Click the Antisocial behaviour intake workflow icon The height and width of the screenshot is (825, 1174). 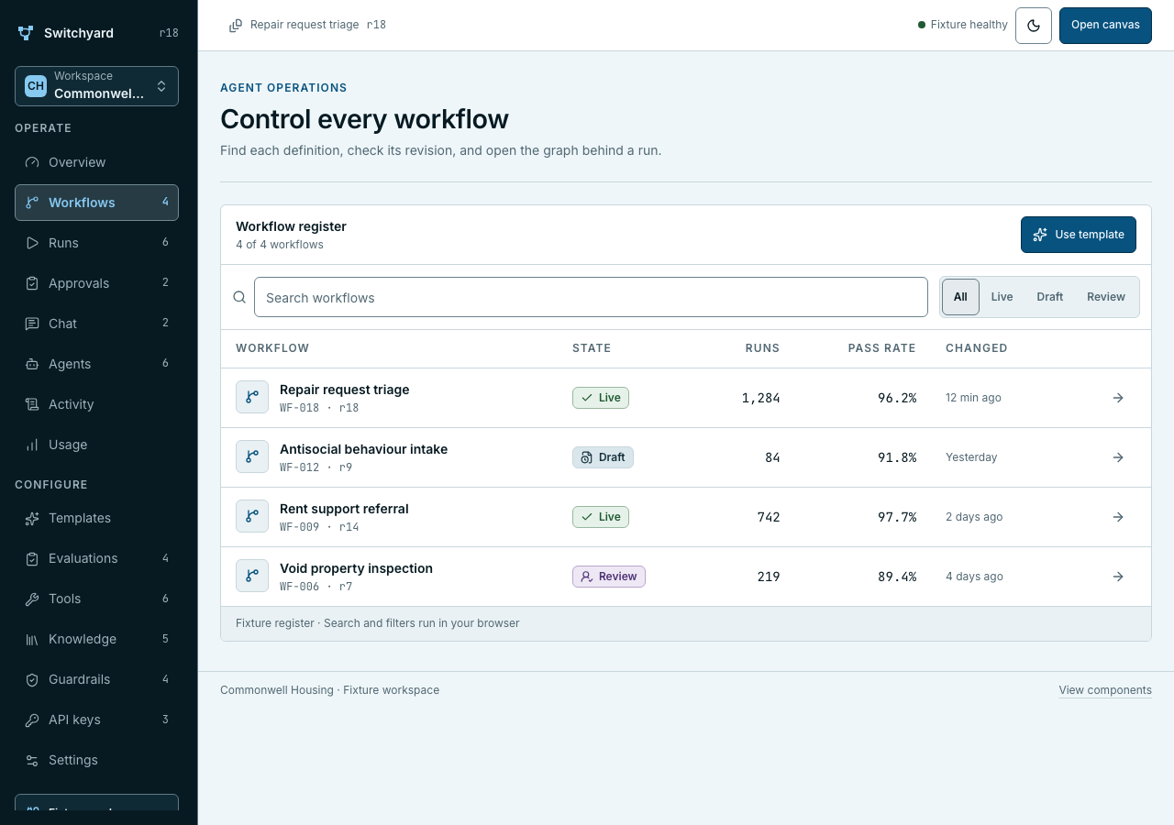click(x=252, y=456)
